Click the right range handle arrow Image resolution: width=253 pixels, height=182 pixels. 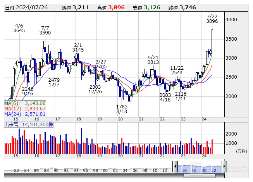[x=224, y=167]
